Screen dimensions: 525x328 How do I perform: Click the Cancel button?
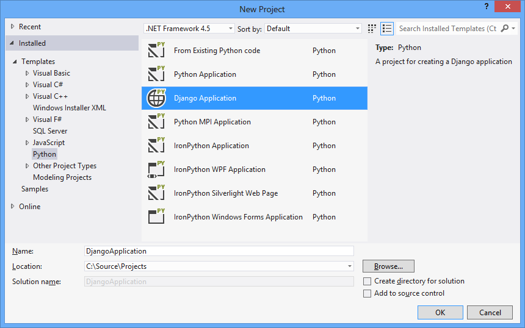[490, 313]
